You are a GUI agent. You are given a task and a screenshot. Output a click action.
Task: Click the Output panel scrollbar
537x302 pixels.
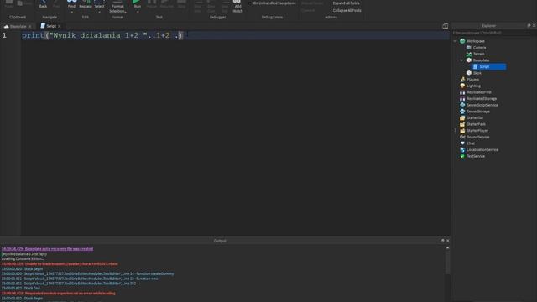[447, 262]
